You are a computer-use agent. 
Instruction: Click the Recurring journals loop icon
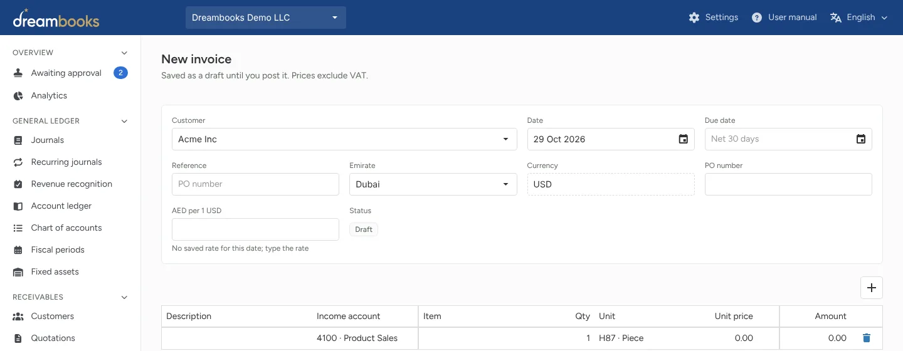[x=18, y=162]
